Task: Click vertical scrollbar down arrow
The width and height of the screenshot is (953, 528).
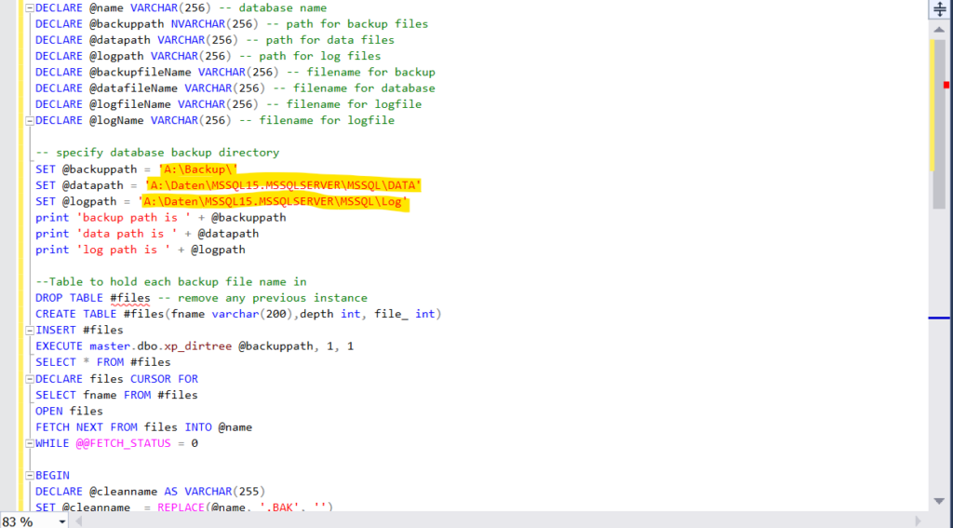Action: pos(939,502)
